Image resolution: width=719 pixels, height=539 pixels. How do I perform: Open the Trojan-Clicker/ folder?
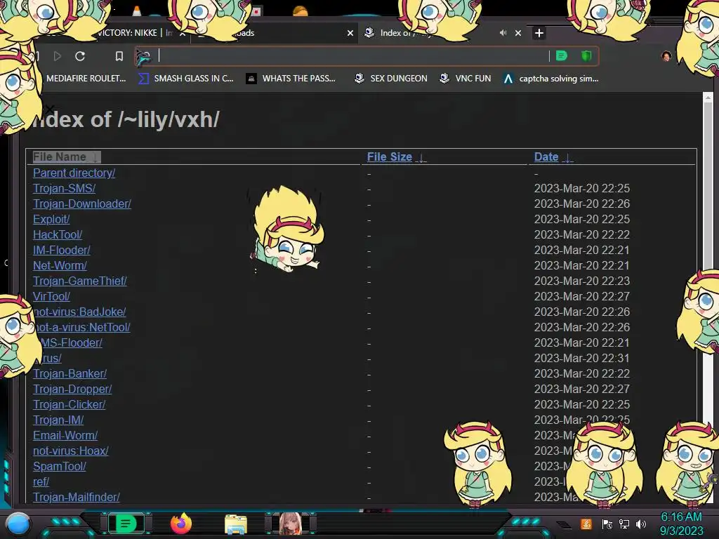[x=70, y=405]
